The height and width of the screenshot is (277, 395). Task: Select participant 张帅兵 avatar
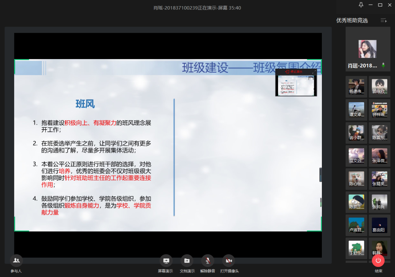click(379, 202)
